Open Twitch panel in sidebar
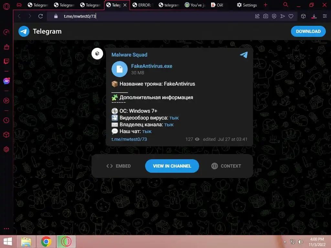The image size is (331, 248). [6, 61]
